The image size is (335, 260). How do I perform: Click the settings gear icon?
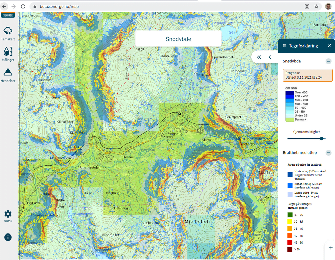tap(8, 215)
